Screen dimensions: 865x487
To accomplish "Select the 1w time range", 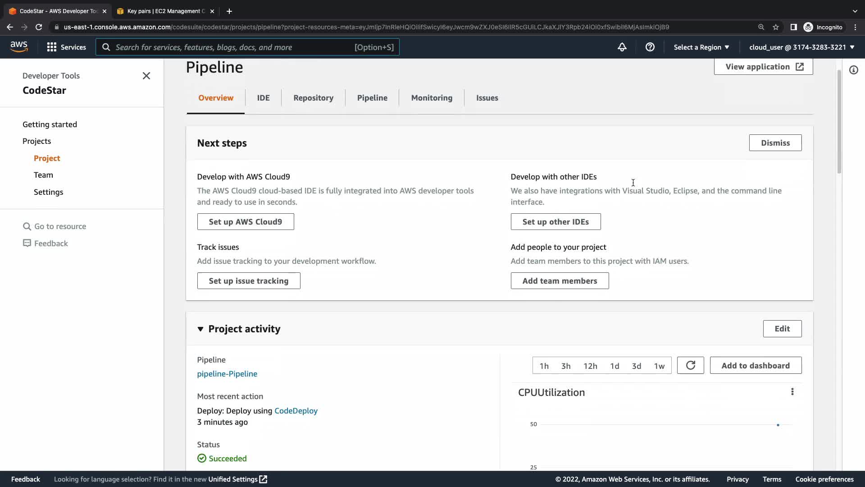I will pos(659,366).
